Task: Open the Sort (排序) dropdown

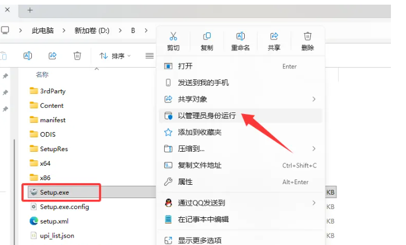Action: tap(115, 56)
